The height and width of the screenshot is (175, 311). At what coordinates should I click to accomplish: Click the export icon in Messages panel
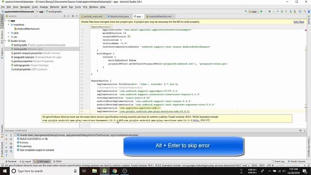pos(6,151)
